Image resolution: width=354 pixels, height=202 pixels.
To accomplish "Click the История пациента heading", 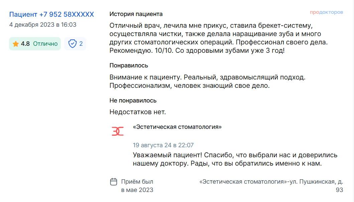I will [x=136, y=14].
